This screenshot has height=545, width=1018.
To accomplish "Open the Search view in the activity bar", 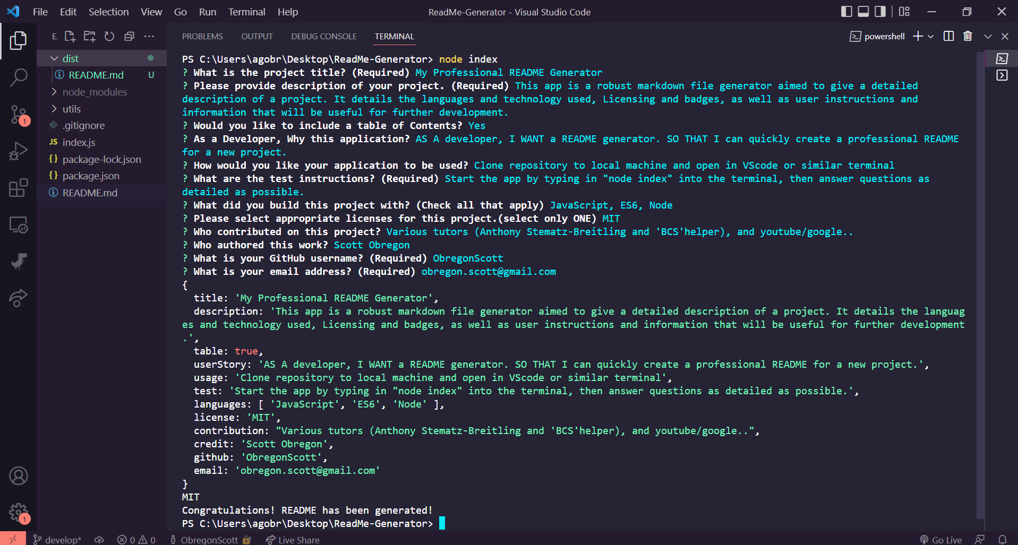I will point(19,77).
